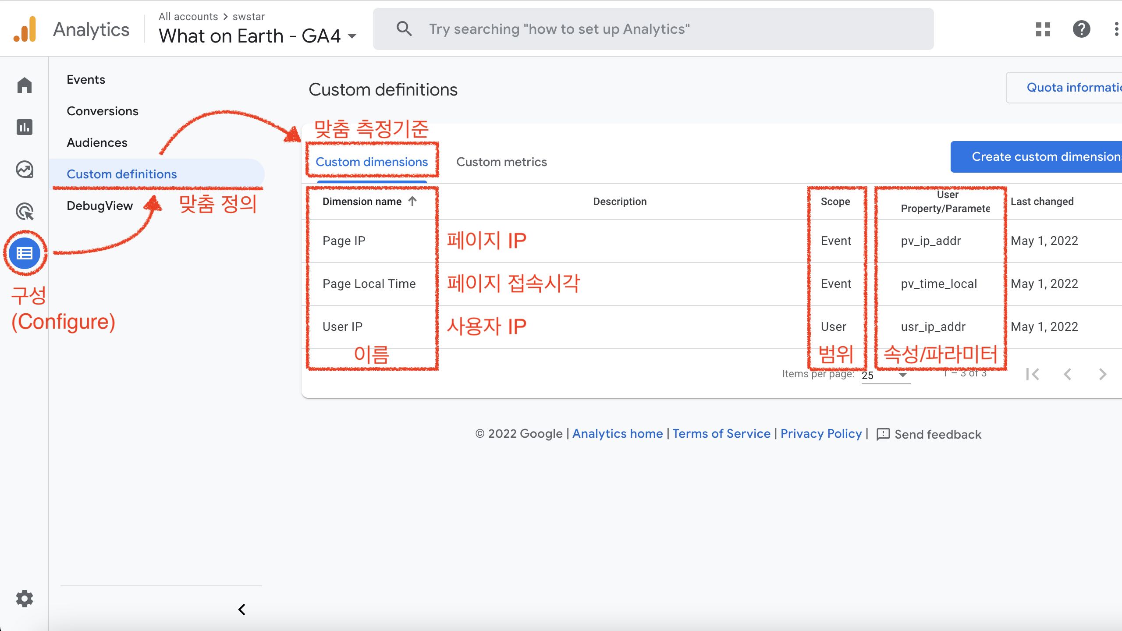Open the Items per page dropdown
Screen dimensions: 1122x631
(885, 375)
